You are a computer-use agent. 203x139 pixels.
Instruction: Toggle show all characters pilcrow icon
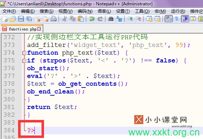pos(176,19)
